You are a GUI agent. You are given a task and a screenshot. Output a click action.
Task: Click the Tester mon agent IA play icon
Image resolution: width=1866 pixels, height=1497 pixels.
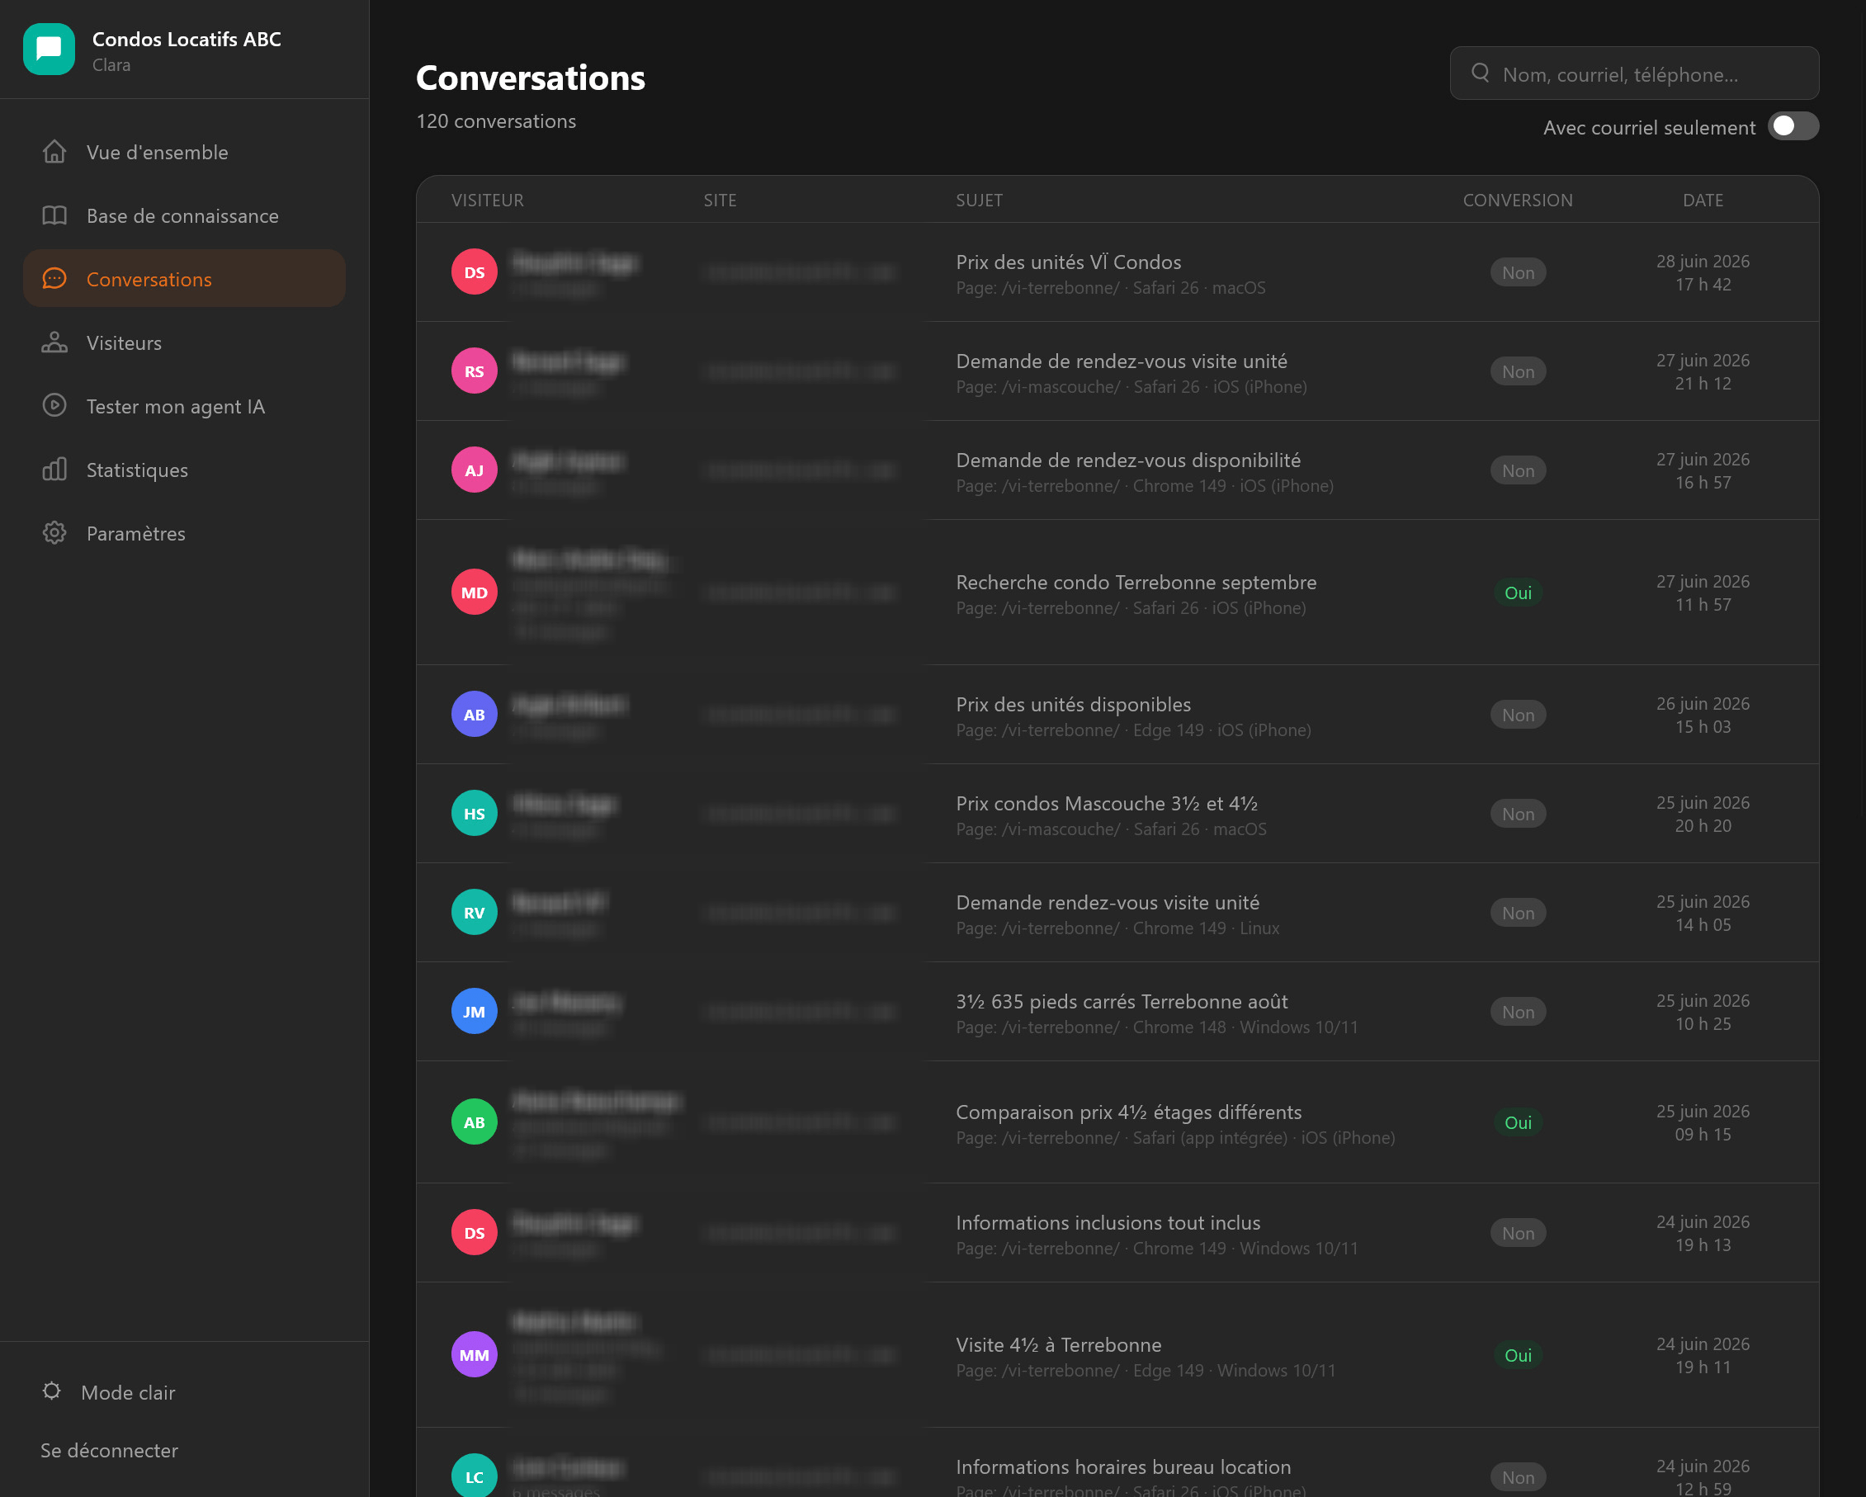(54, 406)
